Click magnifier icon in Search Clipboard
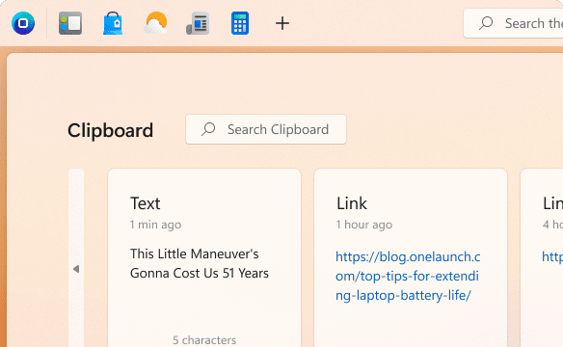563x347 pixels. click(x=208, y=129)
